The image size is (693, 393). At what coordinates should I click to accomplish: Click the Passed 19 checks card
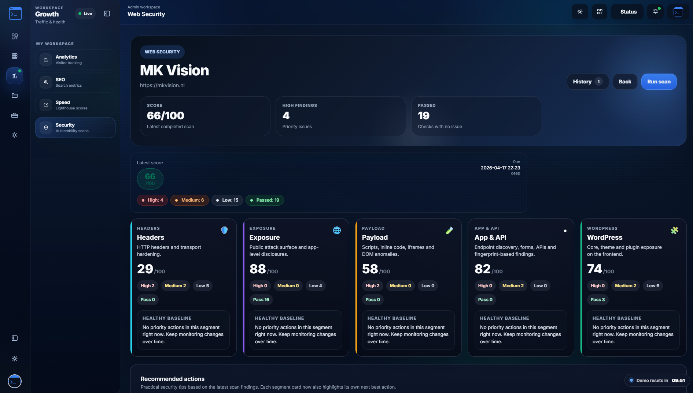(x=476, y=116)
